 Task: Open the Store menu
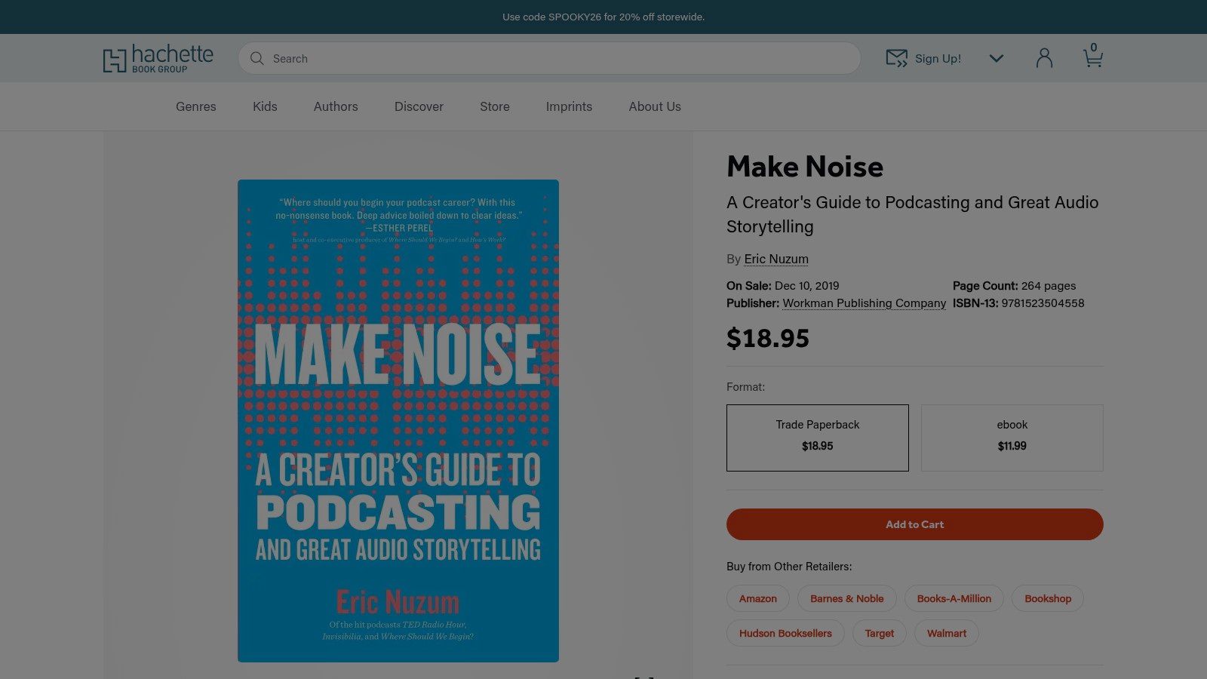(495, 106)
